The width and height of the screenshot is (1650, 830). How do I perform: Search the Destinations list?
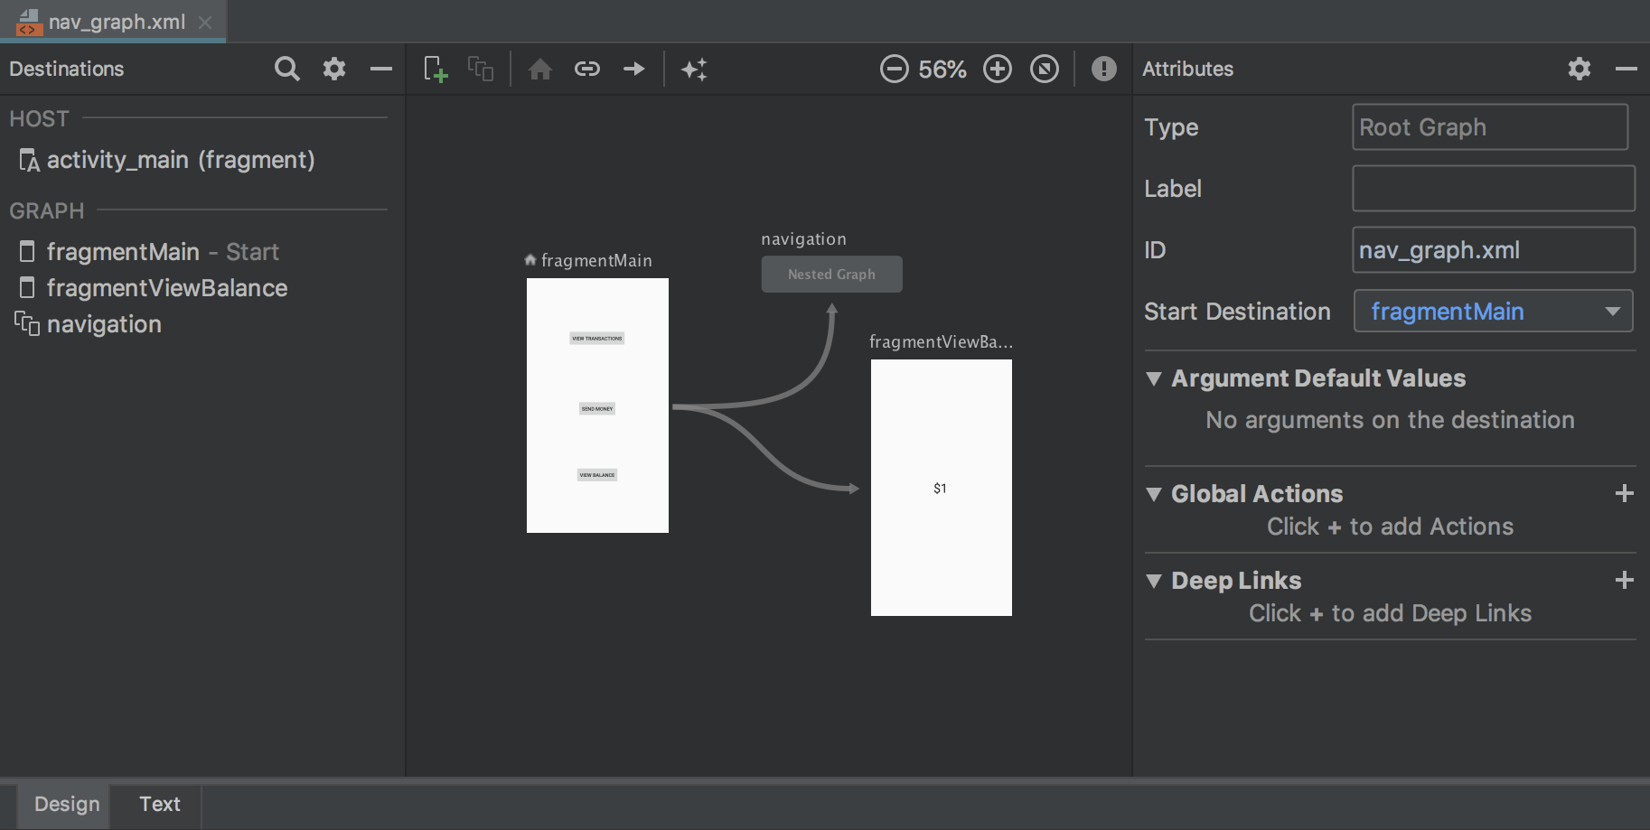tap(286, 69)
